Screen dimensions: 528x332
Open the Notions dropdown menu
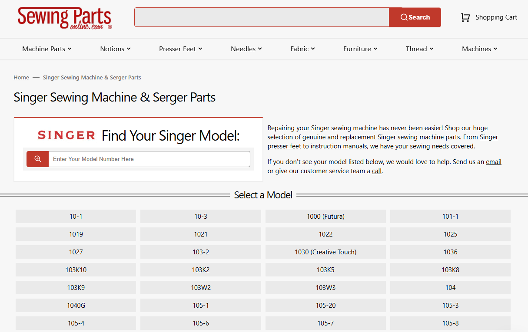115,49
